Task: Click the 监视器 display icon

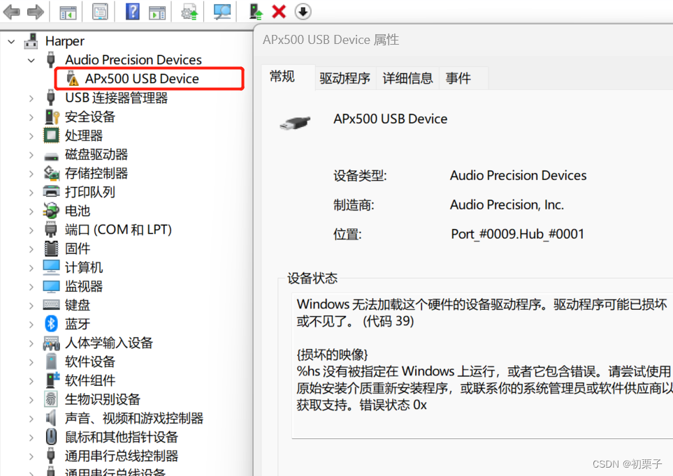Action: pos(51,286)
